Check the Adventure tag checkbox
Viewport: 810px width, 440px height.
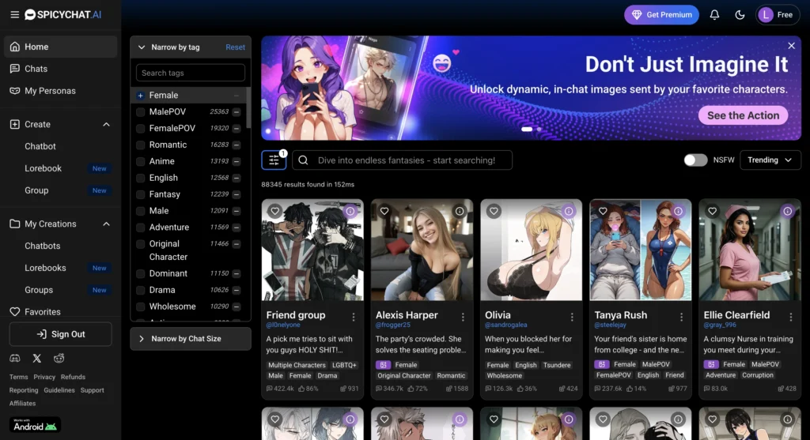[140, 228]
